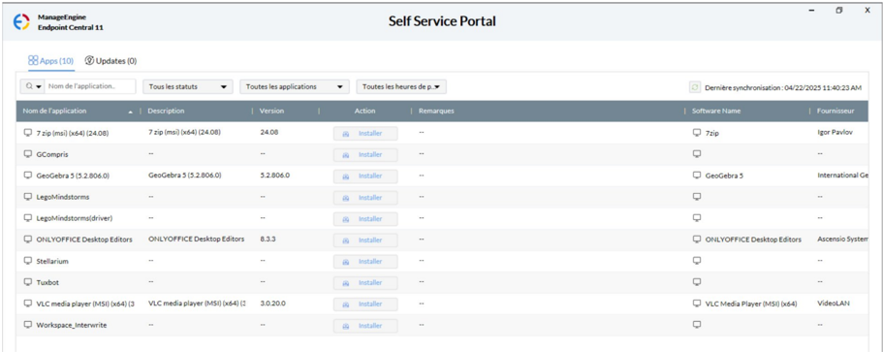The width and height of the screenshot is (883, 352).
Task: Sort by the Nom de l'application column
Action: (78, 111)
